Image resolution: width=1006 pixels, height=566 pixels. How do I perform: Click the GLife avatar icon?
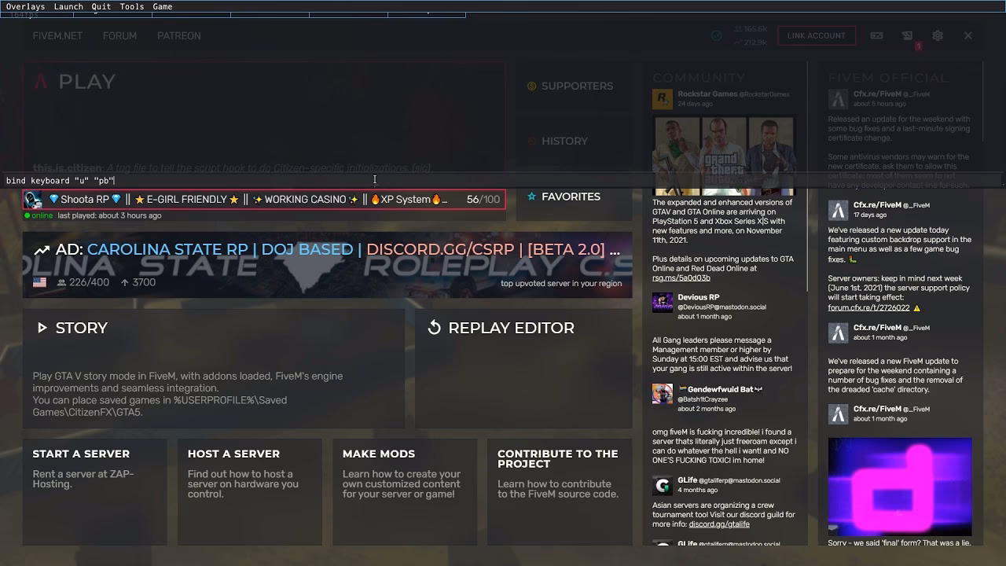tap(662, 484)
